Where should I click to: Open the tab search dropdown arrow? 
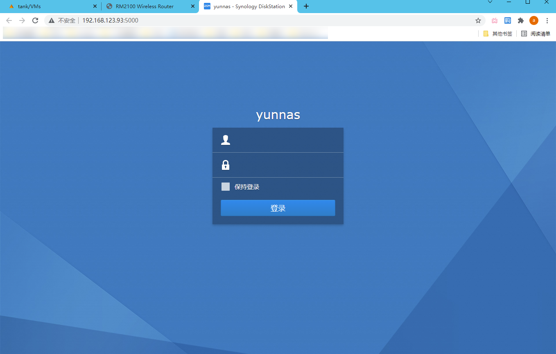click(490, 2)
